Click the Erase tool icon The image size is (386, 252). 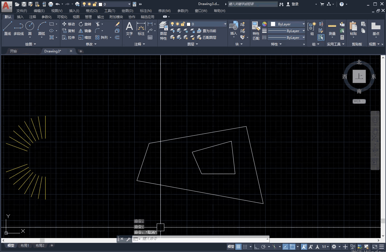coord(117,24)
